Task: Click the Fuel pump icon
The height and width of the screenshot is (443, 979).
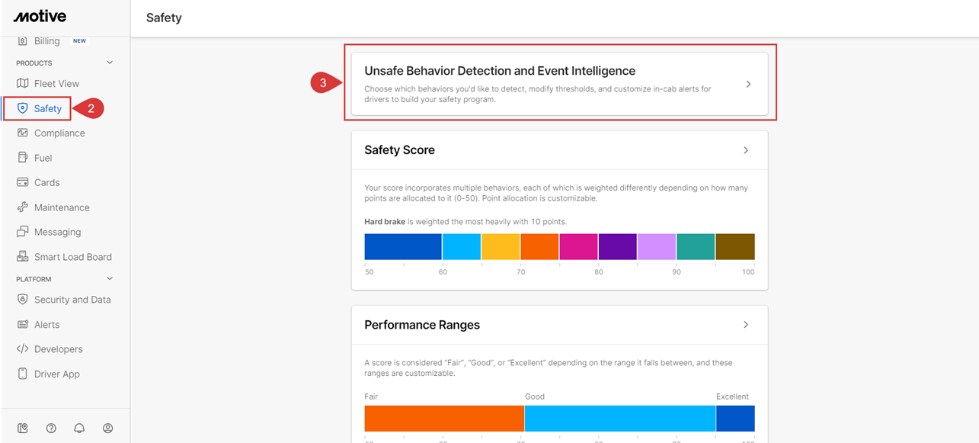Action: pos(22,158)
